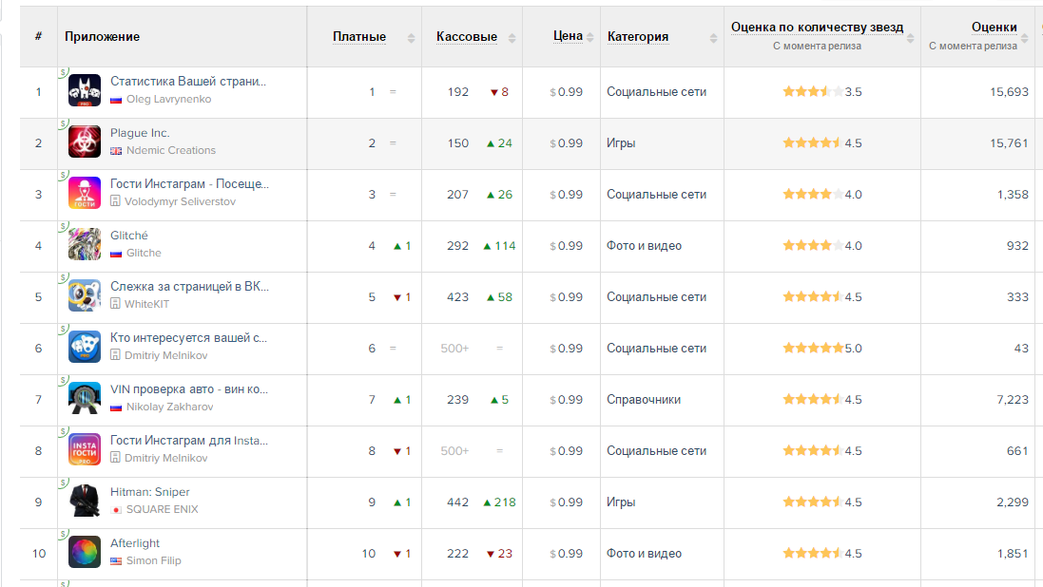Open the Glitché app link
The width and height of the screenshot is (1043, 587).
[x=129, y=236]
